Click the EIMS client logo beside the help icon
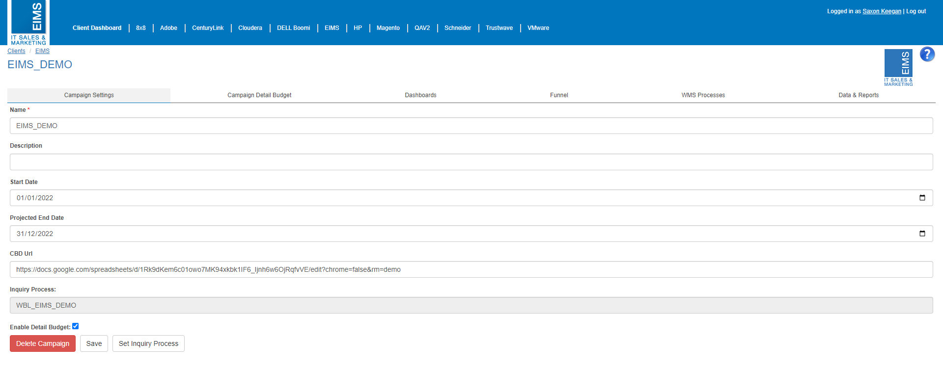Viewport: 943px width, 369px height. (898, 68)
